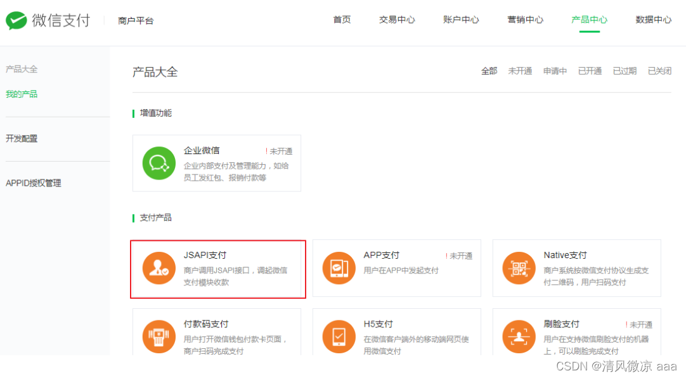Open the Native支付 product title
The image size is (686, 378).
[x=566, y=255]
